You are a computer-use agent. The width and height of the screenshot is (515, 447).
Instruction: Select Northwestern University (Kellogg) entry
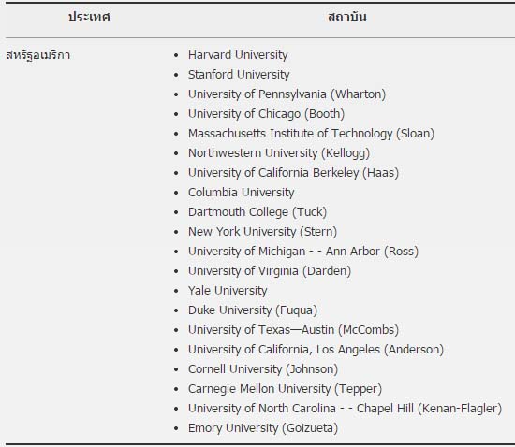pos(279,153)
